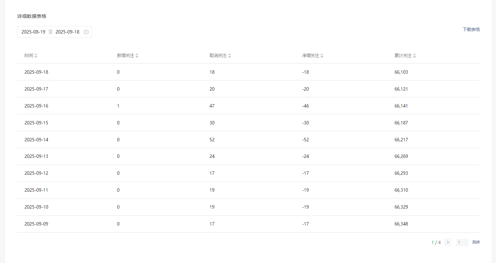Click cumulative value 66,348 in last row
This screenshot has width=496, height=263.
click(x=401, y=224)
